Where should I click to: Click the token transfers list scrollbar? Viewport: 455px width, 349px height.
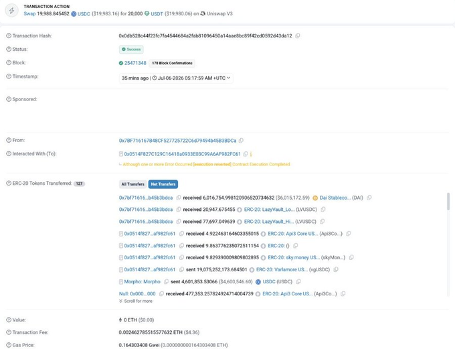click(x=448, y=201)
